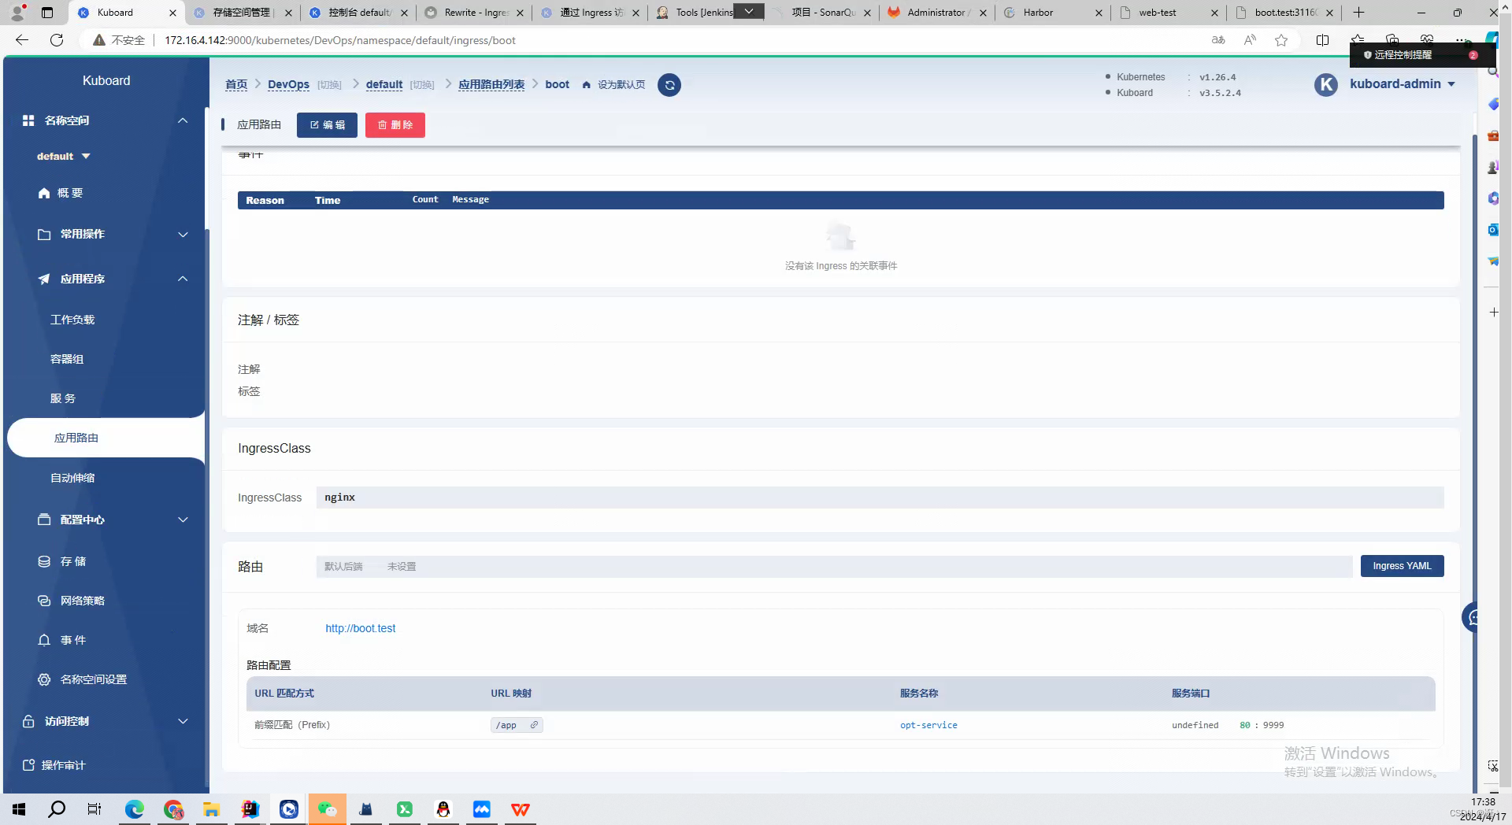Click the copy-link icon next to /app
The height and width of the screenshot is (825, 1512).
pyautogui.click(x=534, y=724)
